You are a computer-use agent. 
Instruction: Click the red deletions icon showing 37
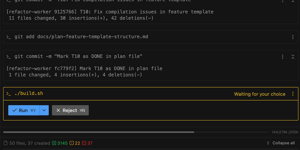(x=84, y=143)
